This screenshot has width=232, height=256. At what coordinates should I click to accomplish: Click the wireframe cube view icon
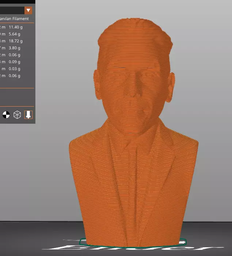17,115
